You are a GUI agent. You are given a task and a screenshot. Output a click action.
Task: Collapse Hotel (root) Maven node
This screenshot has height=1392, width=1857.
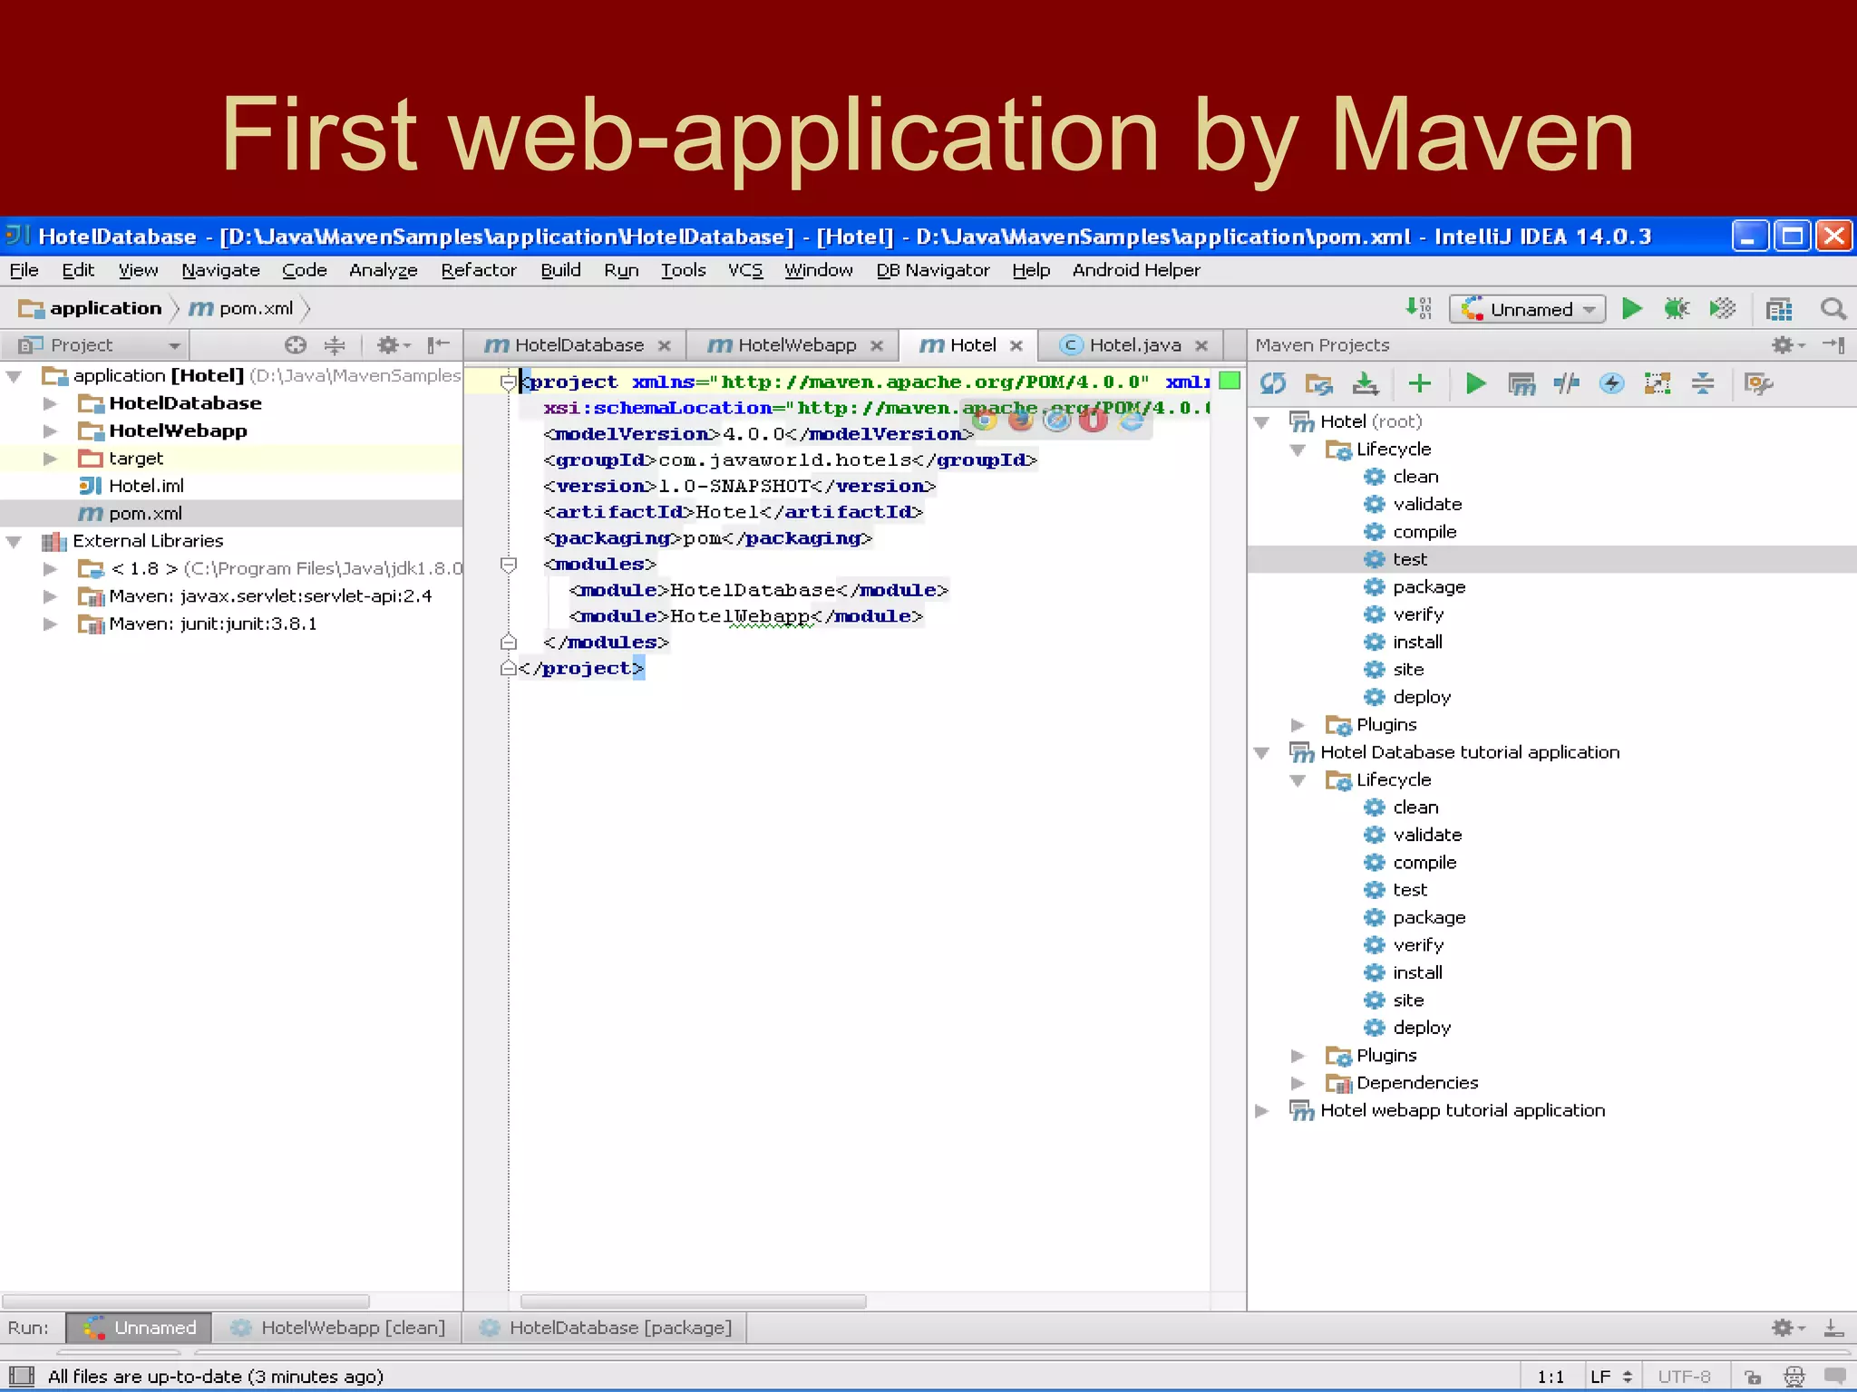coord(1261,422)
